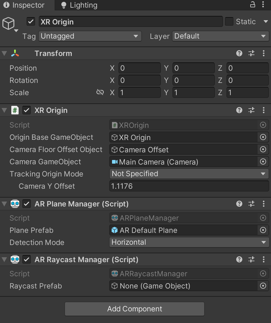This screenshot has height=323, width=271.
Task: Open the Tracking Origin Mode dropdown
Action: coord(189,174)
